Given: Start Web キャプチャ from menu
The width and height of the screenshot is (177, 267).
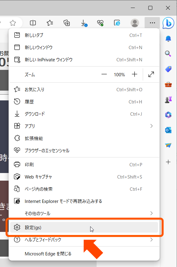Looking at the screenshot, I should pos(84,177).
